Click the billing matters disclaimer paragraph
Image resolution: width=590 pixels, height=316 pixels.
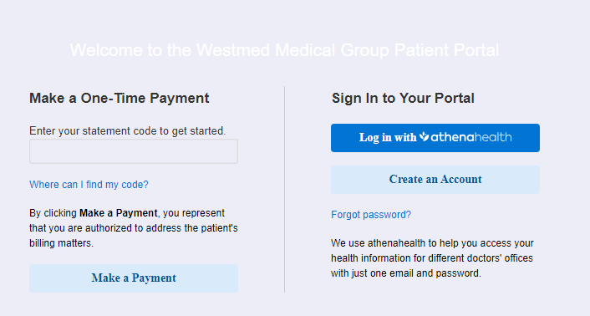click(x=134, y=228)
